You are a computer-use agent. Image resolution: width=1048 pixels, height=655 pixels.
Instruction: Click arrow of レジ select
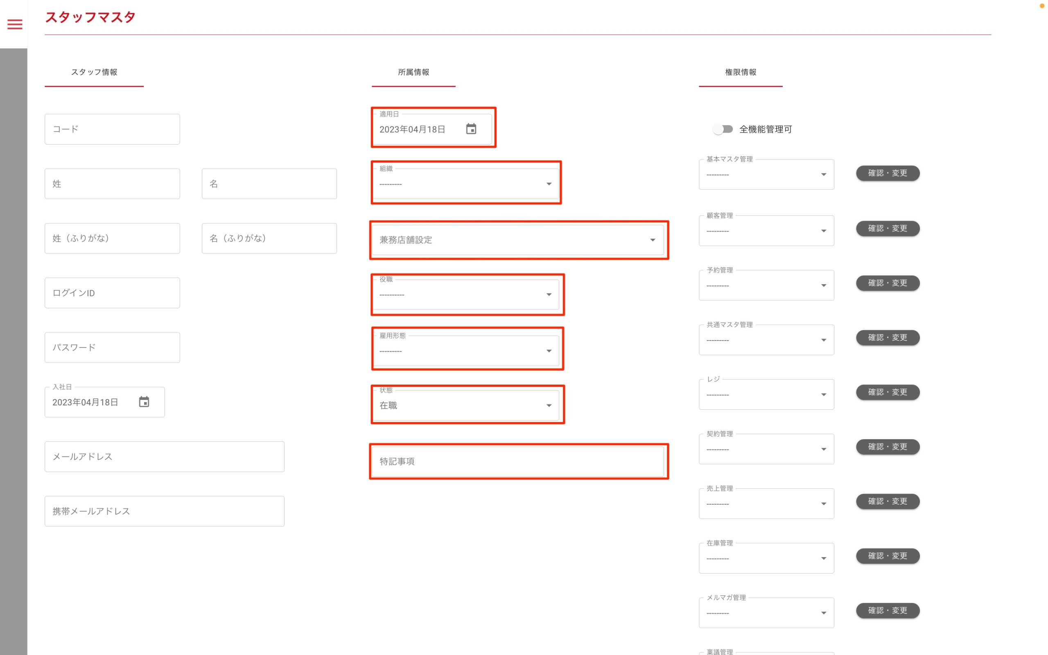[x=823, y=395]
